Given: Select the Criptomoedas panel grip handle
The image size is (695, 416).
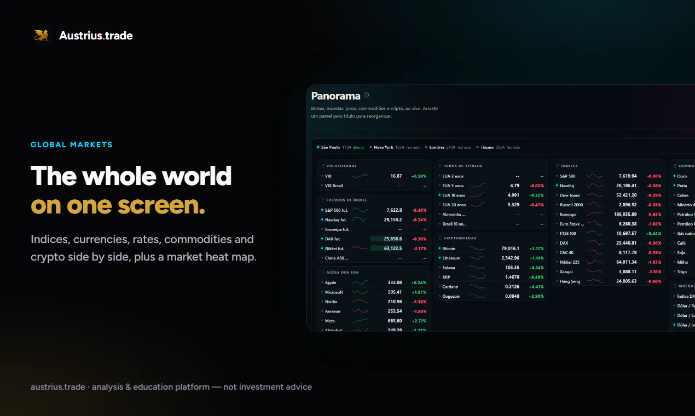Looking at the screenshot, I should [439, 238].
